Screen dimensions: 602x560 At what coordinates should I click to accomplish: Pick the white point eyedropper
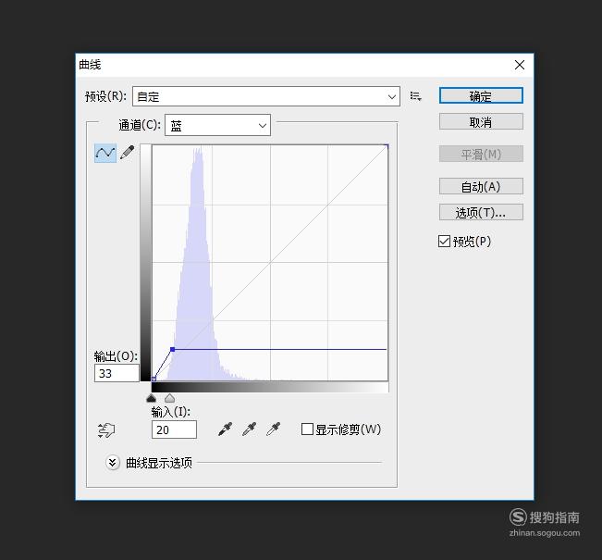pyautogui.click(x=274, y=429)
